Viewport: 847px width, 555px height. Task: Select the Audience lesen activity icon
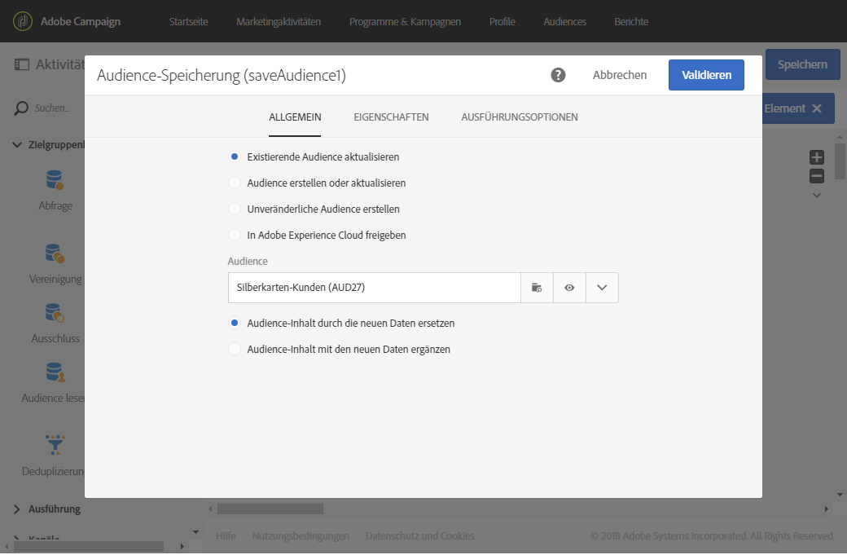(55, 372)
